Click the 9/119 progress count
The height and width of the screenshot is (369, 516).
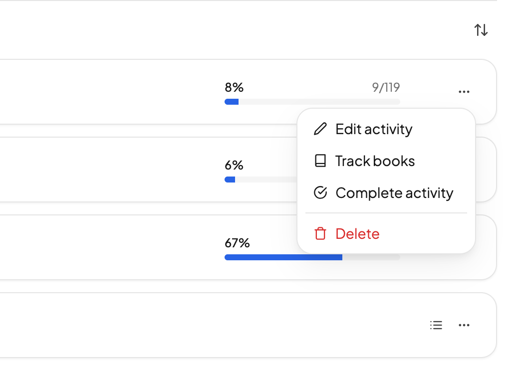[x=386, y=87]
